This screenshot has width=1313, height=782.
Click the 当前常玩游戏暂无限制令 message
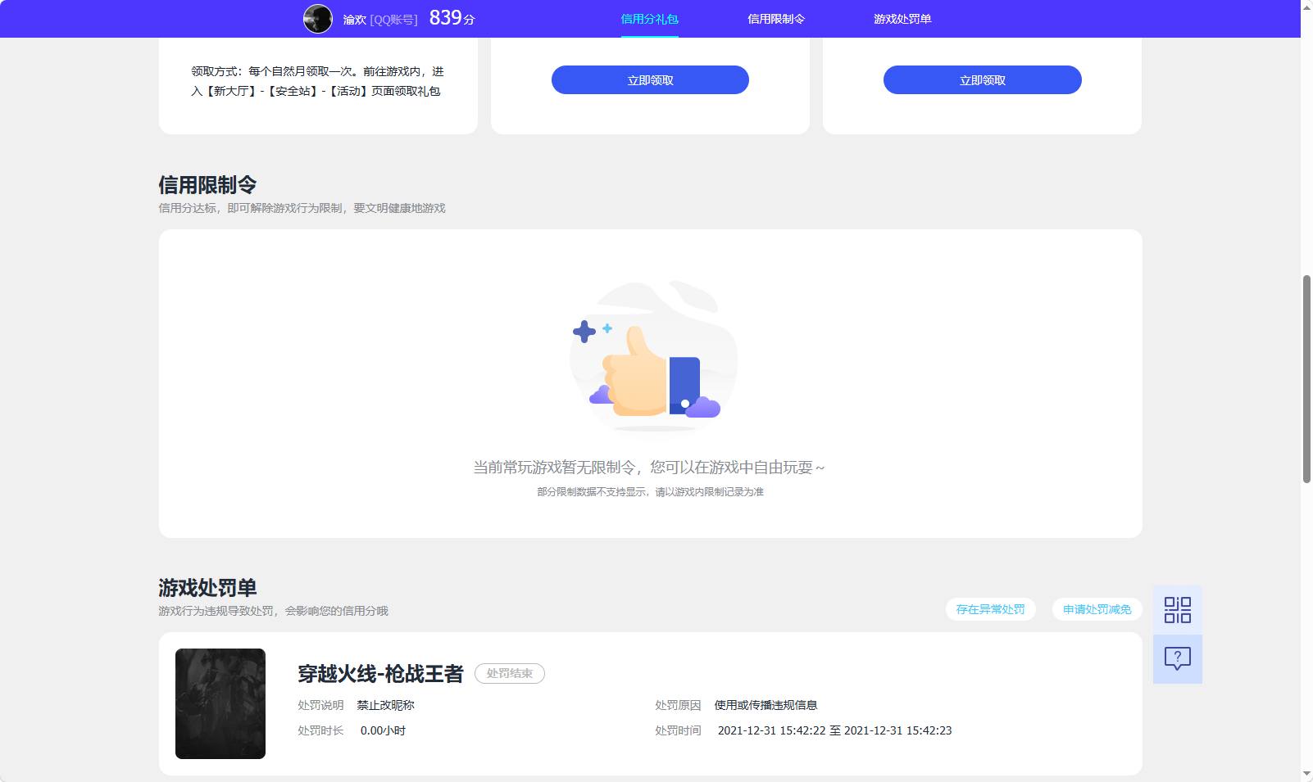click(x=649, y=468)
